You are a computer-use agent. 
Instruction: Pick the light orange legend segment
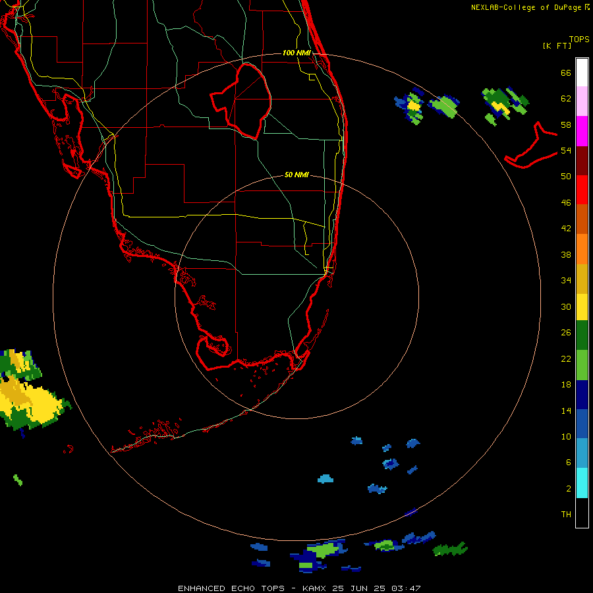582,248
